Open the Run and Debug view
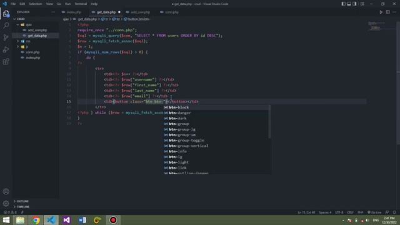400x225 pixels. pos(6,49)
